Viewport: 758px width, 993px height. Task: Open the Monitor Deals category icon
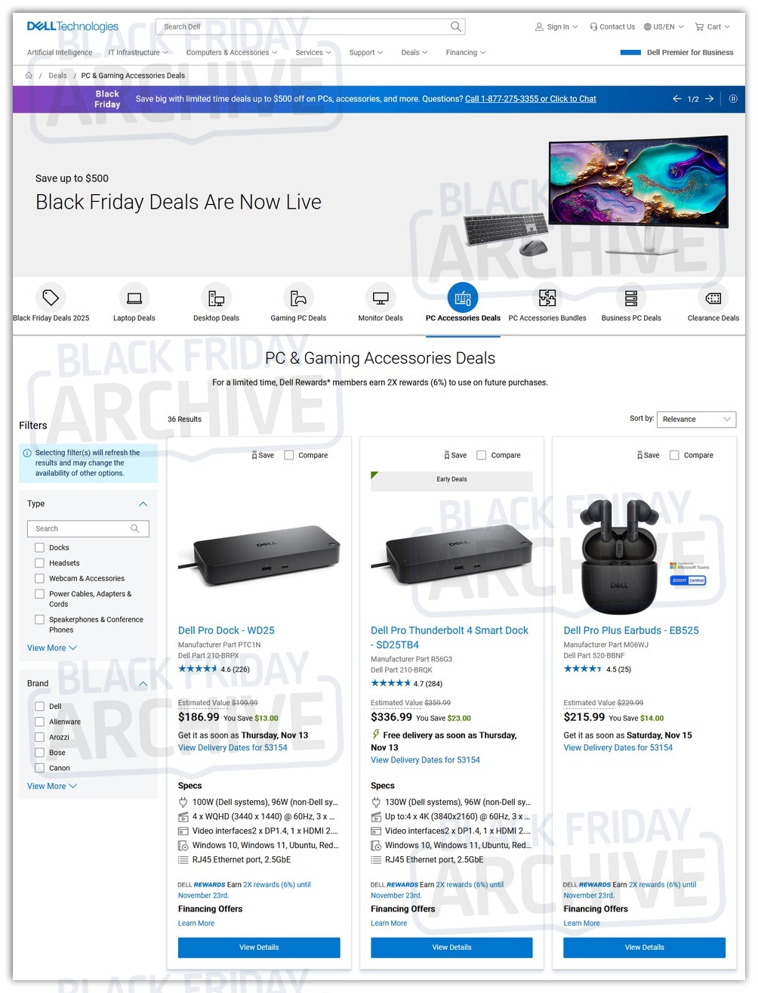[381, 298]
